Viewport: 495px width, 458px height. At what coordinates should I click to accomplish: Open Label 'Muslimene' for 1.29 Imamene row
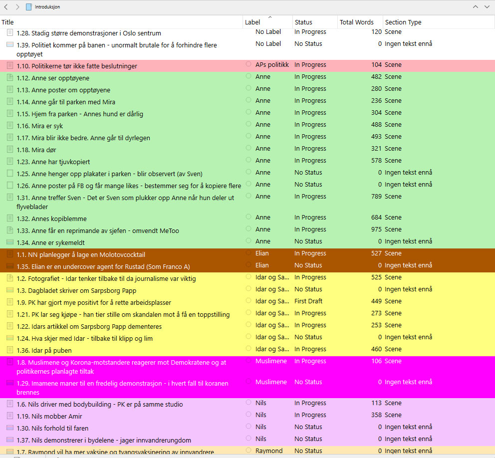(271, 382)
